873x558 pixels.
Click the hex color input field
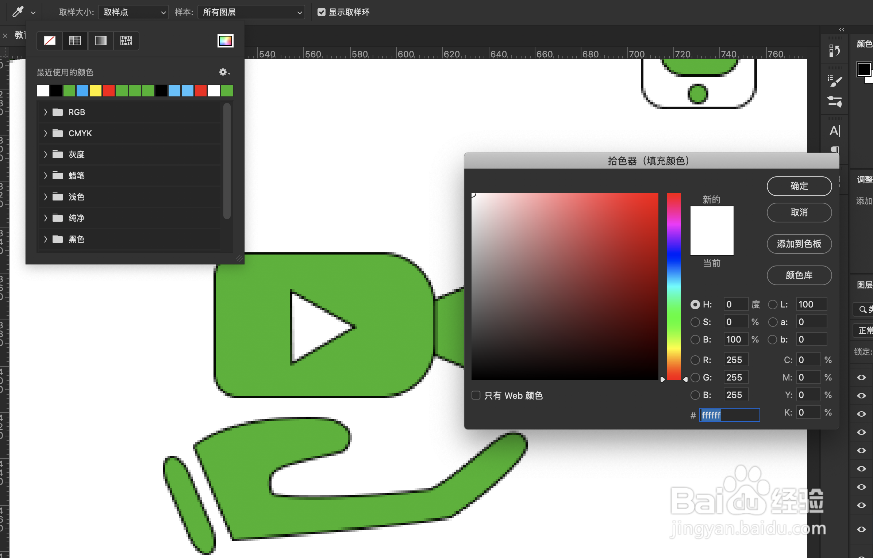coord(729,415)
